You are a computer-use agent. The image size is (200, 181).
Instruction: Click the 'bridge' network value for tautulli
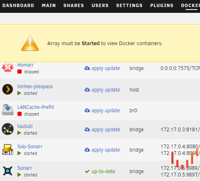(x=137, y=130)
